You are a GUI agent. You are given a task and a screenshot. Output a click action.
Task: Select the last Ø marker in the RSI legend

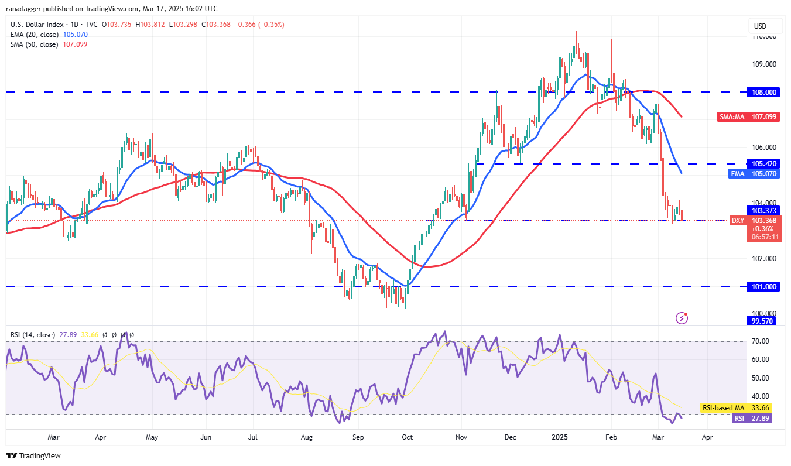132,335
